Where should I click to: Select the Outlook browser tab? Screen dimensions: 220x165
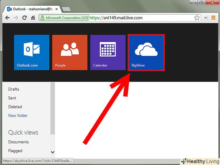pos(33,9)
